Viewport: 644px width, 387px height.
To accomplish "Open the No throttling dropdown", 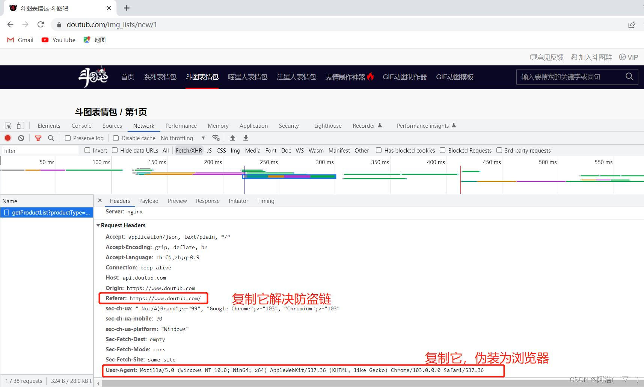I will click(183, 138).
